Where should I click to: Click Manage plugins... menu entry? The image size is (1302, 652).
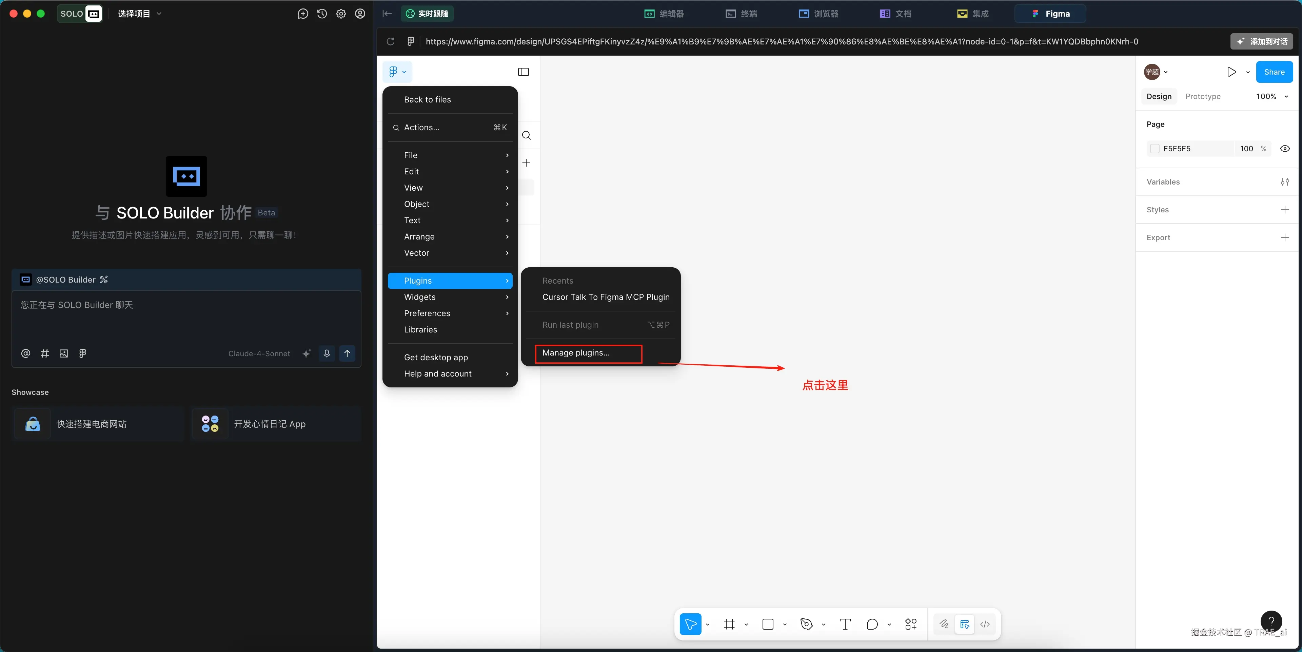tap(576, 353)
